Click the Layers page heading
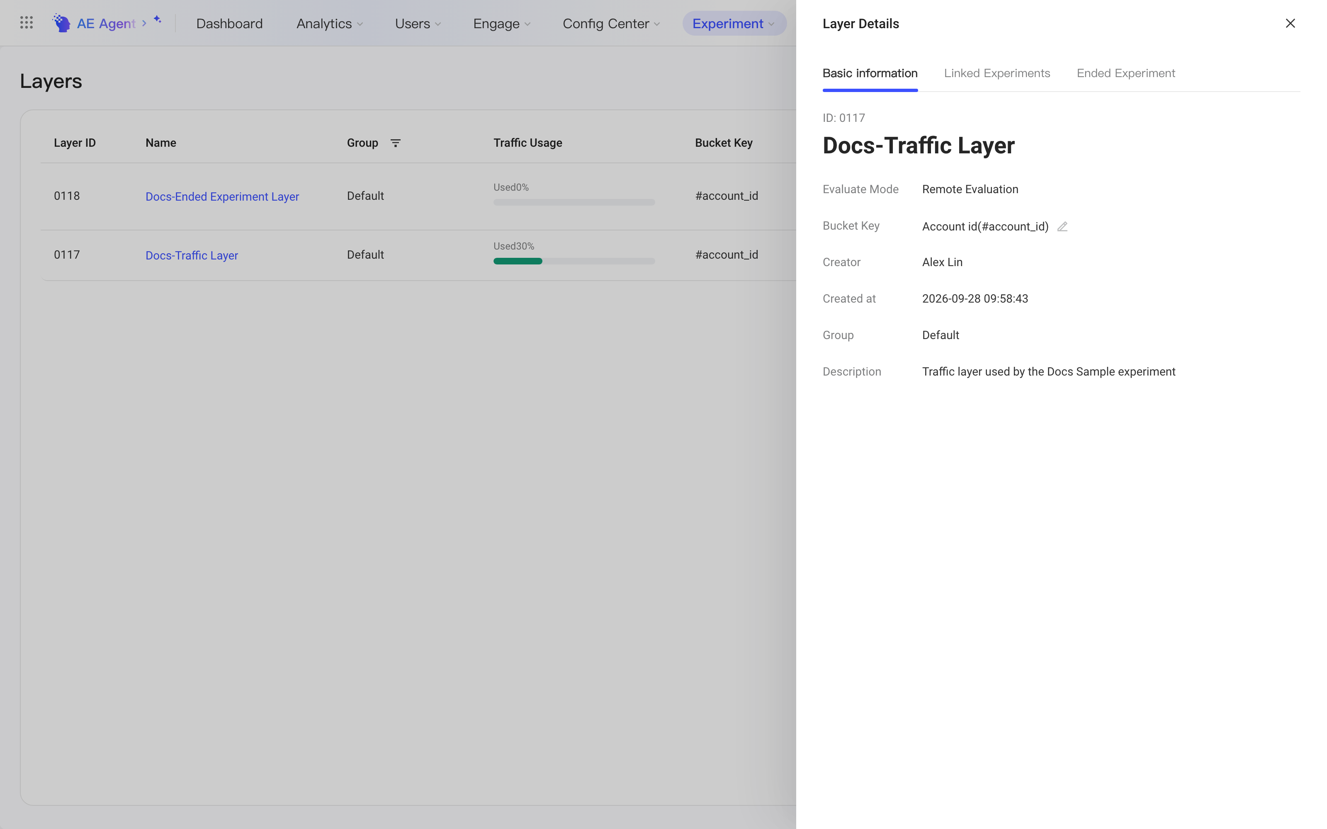The height and width of the screenshot is (829, 1327). pyautogui.click(x=51, y=81)
